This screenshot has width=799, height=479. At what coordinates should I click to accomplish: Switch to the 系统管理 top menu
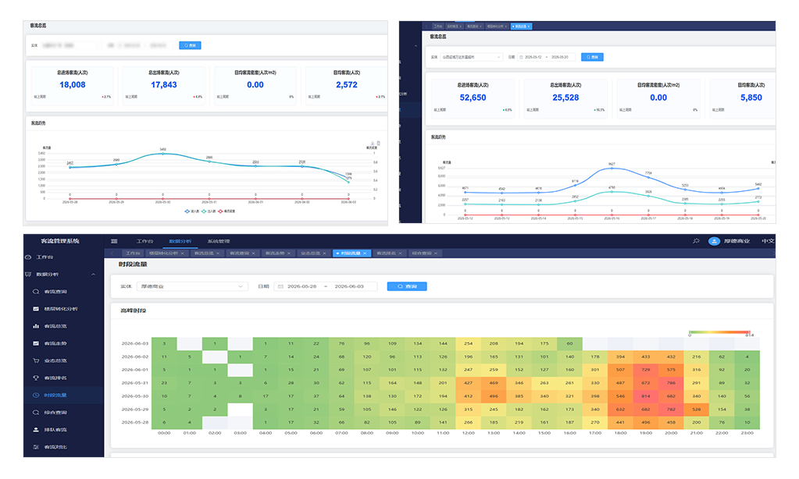[x=219, y=241]
